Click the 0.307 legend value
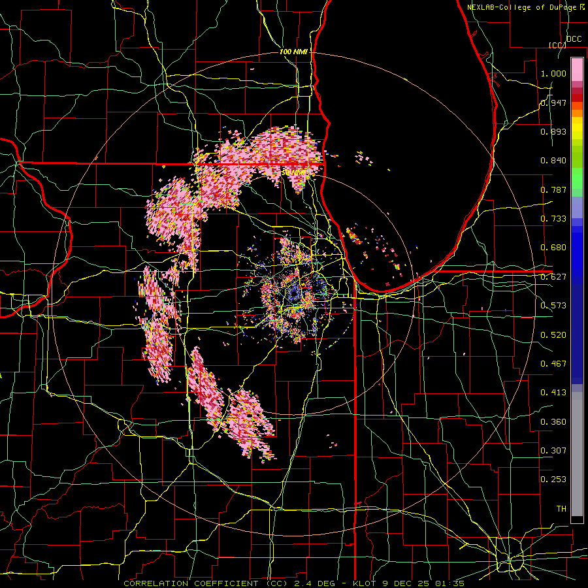 (553, 450)
